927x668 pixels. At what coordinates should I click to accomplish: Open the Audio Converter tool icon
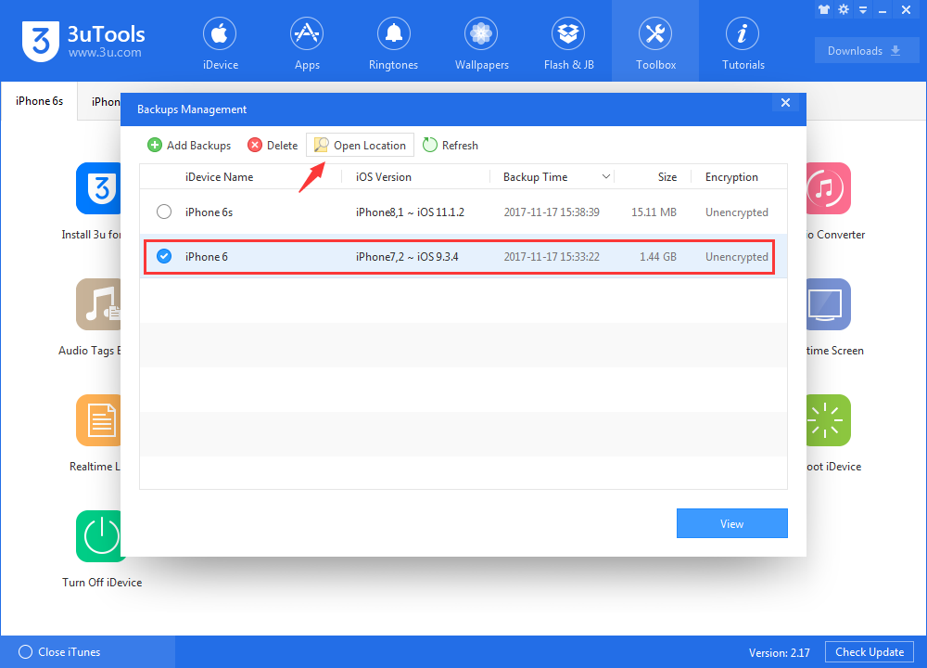coord(829,188)
